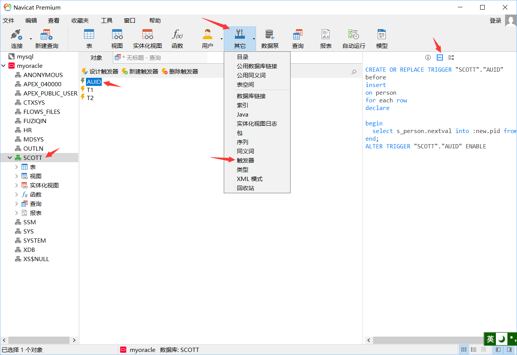Select trigger AUID in object list
This screenshot has width=517, height=355.
pos(94,82)
